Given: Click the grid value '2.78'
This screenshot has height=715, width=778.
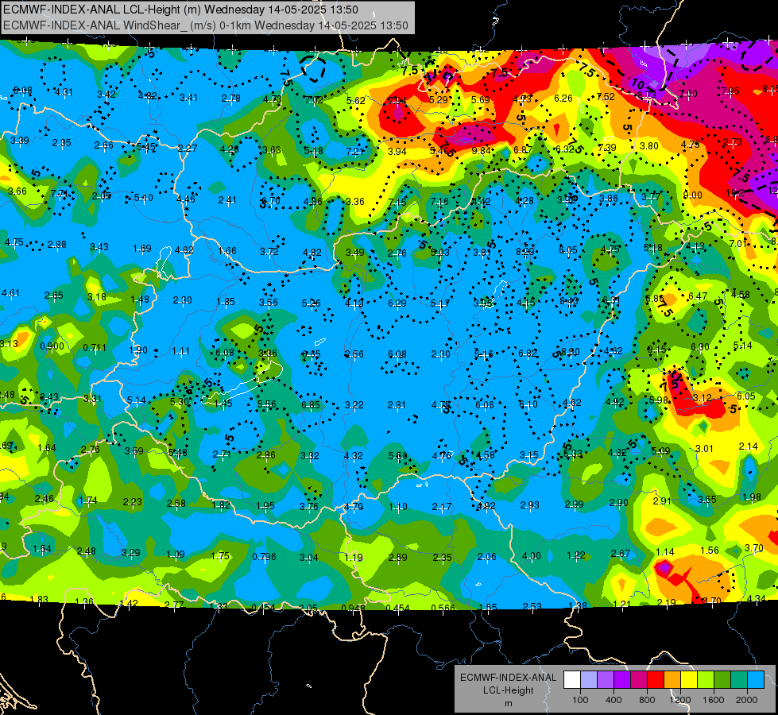Looking at the screenshot, I should click(231, 99).
